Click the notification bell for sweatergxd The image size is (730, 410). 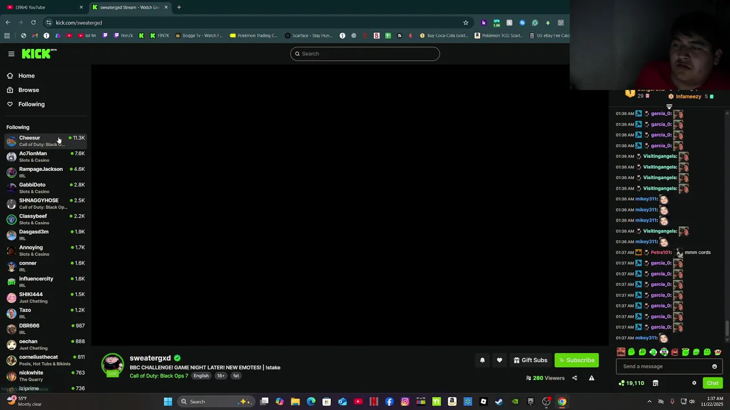coord(482,360)
